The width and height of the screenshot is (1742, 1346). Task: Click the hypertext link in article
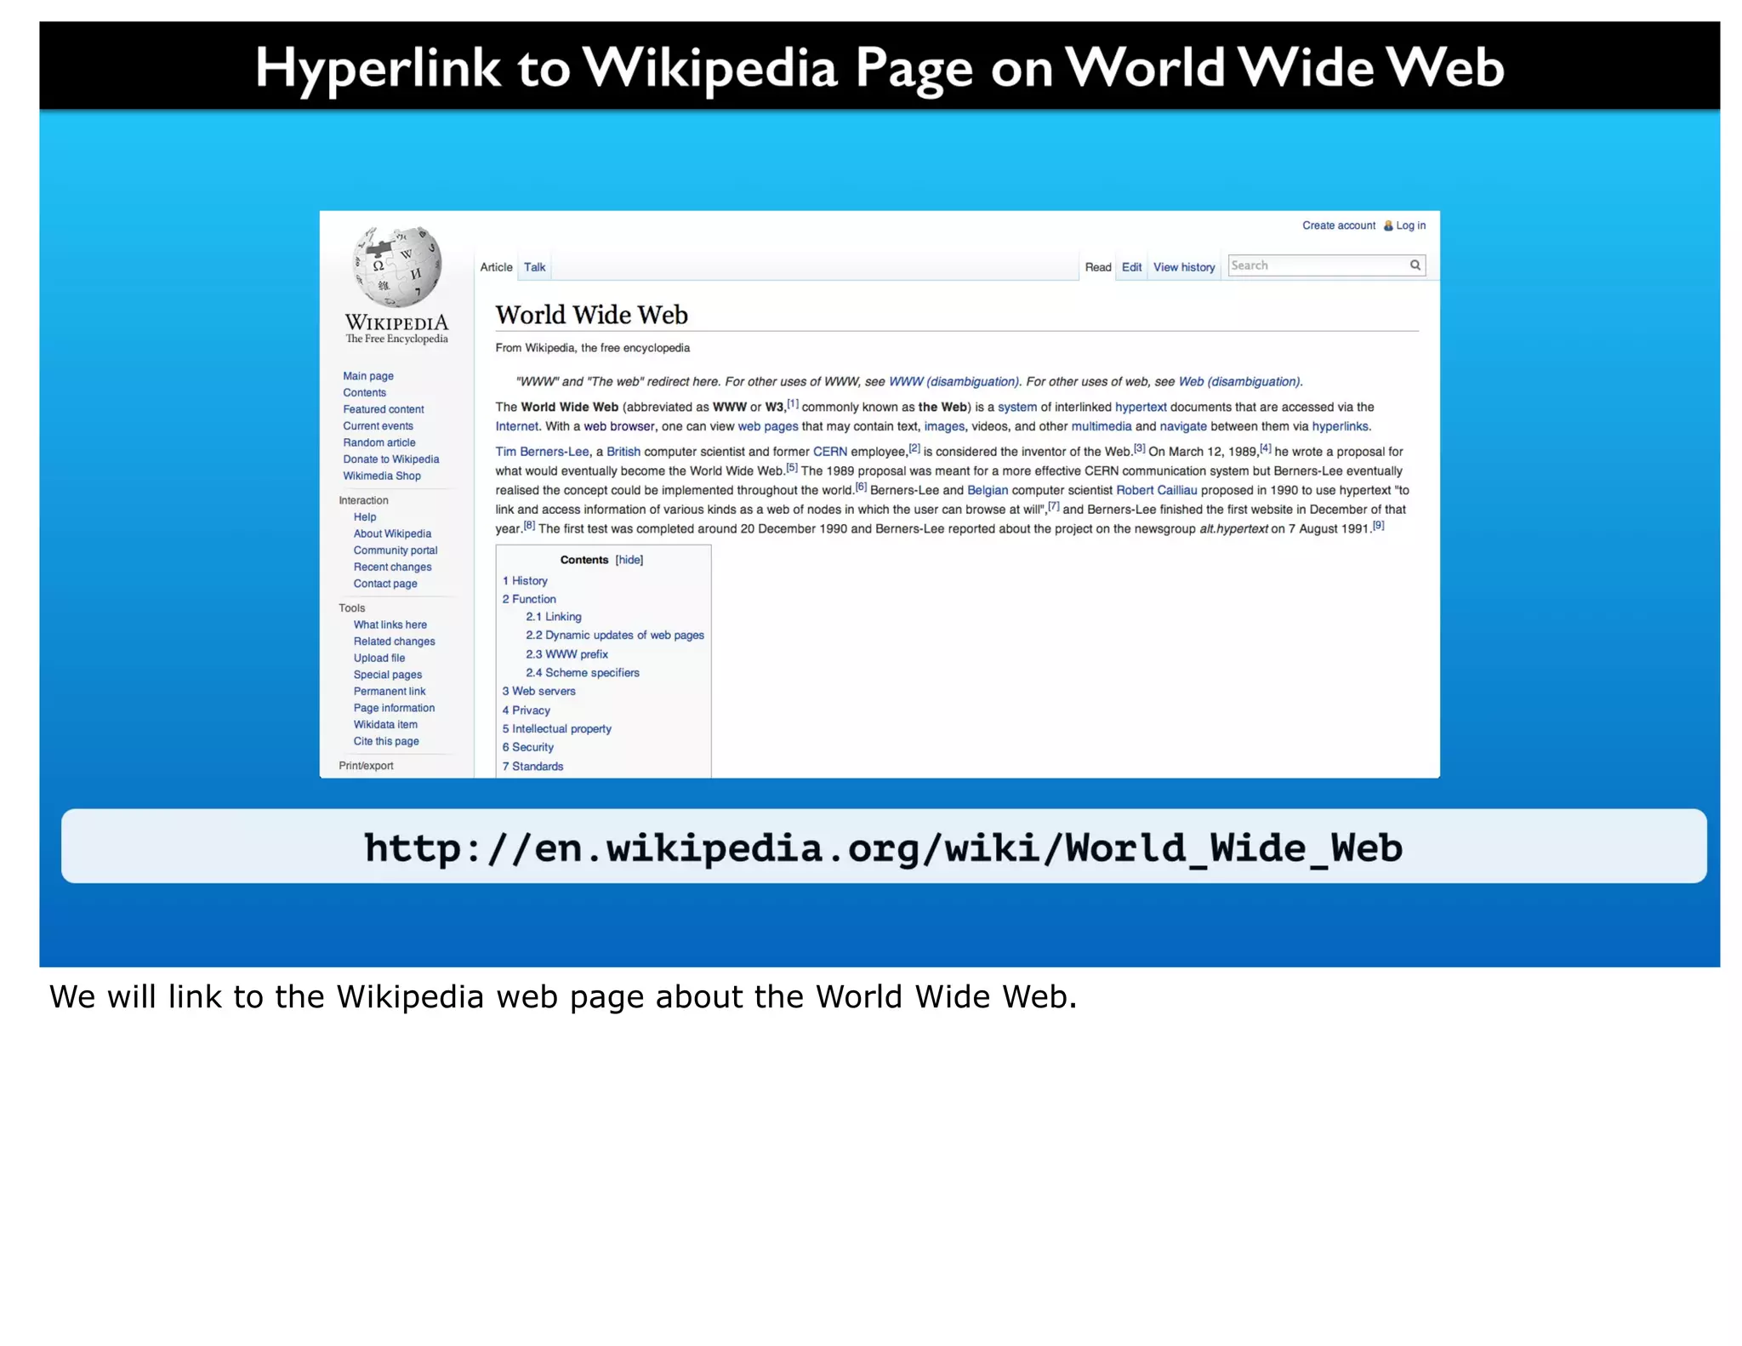[1141, 408]
